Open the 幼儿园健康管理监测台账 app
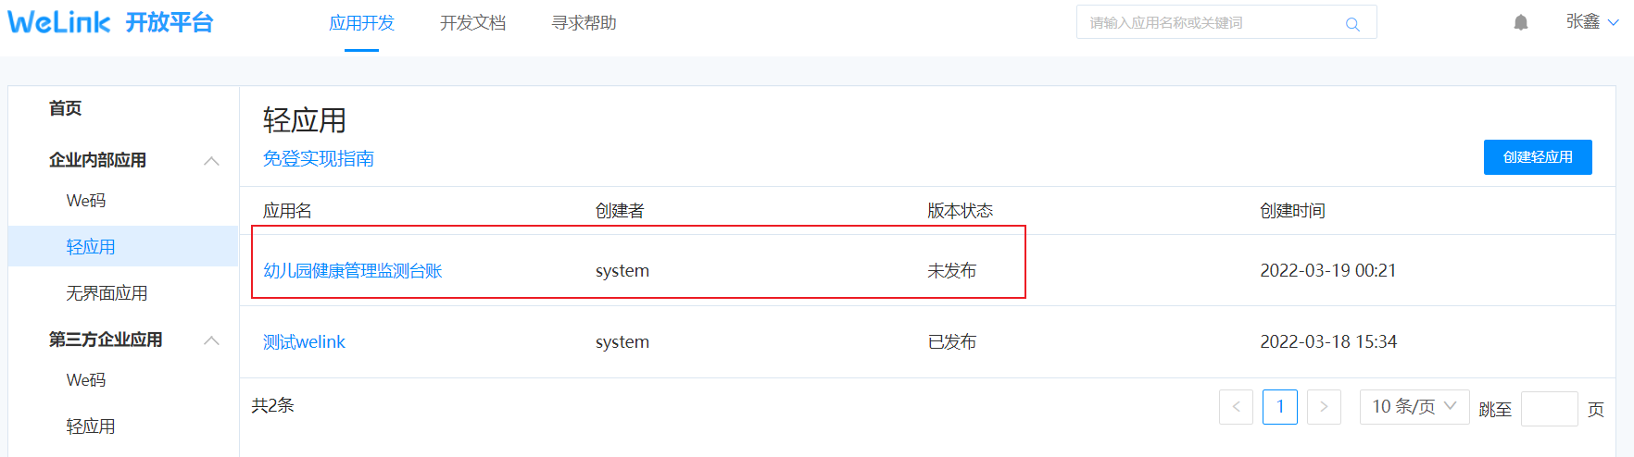 click(353, 271)
